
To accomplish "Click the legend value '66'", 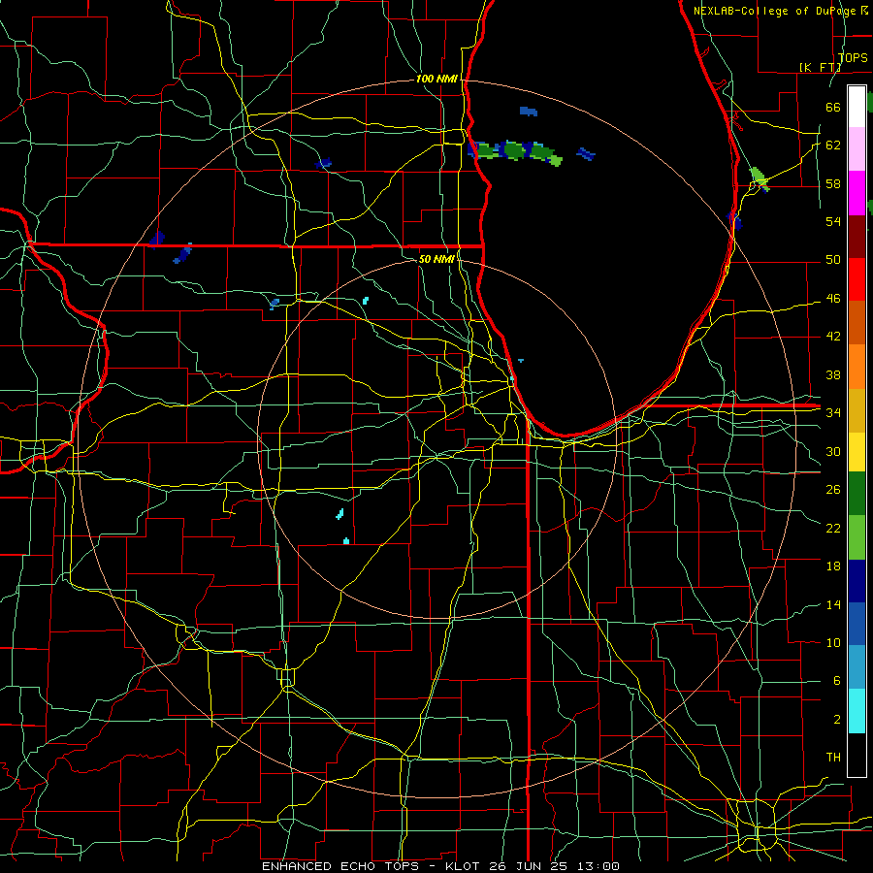I will coord(833,107).
